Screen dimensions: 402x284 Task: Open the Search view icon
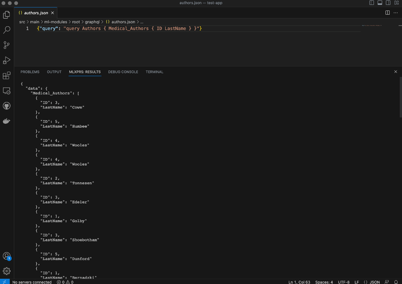(6, 30)
